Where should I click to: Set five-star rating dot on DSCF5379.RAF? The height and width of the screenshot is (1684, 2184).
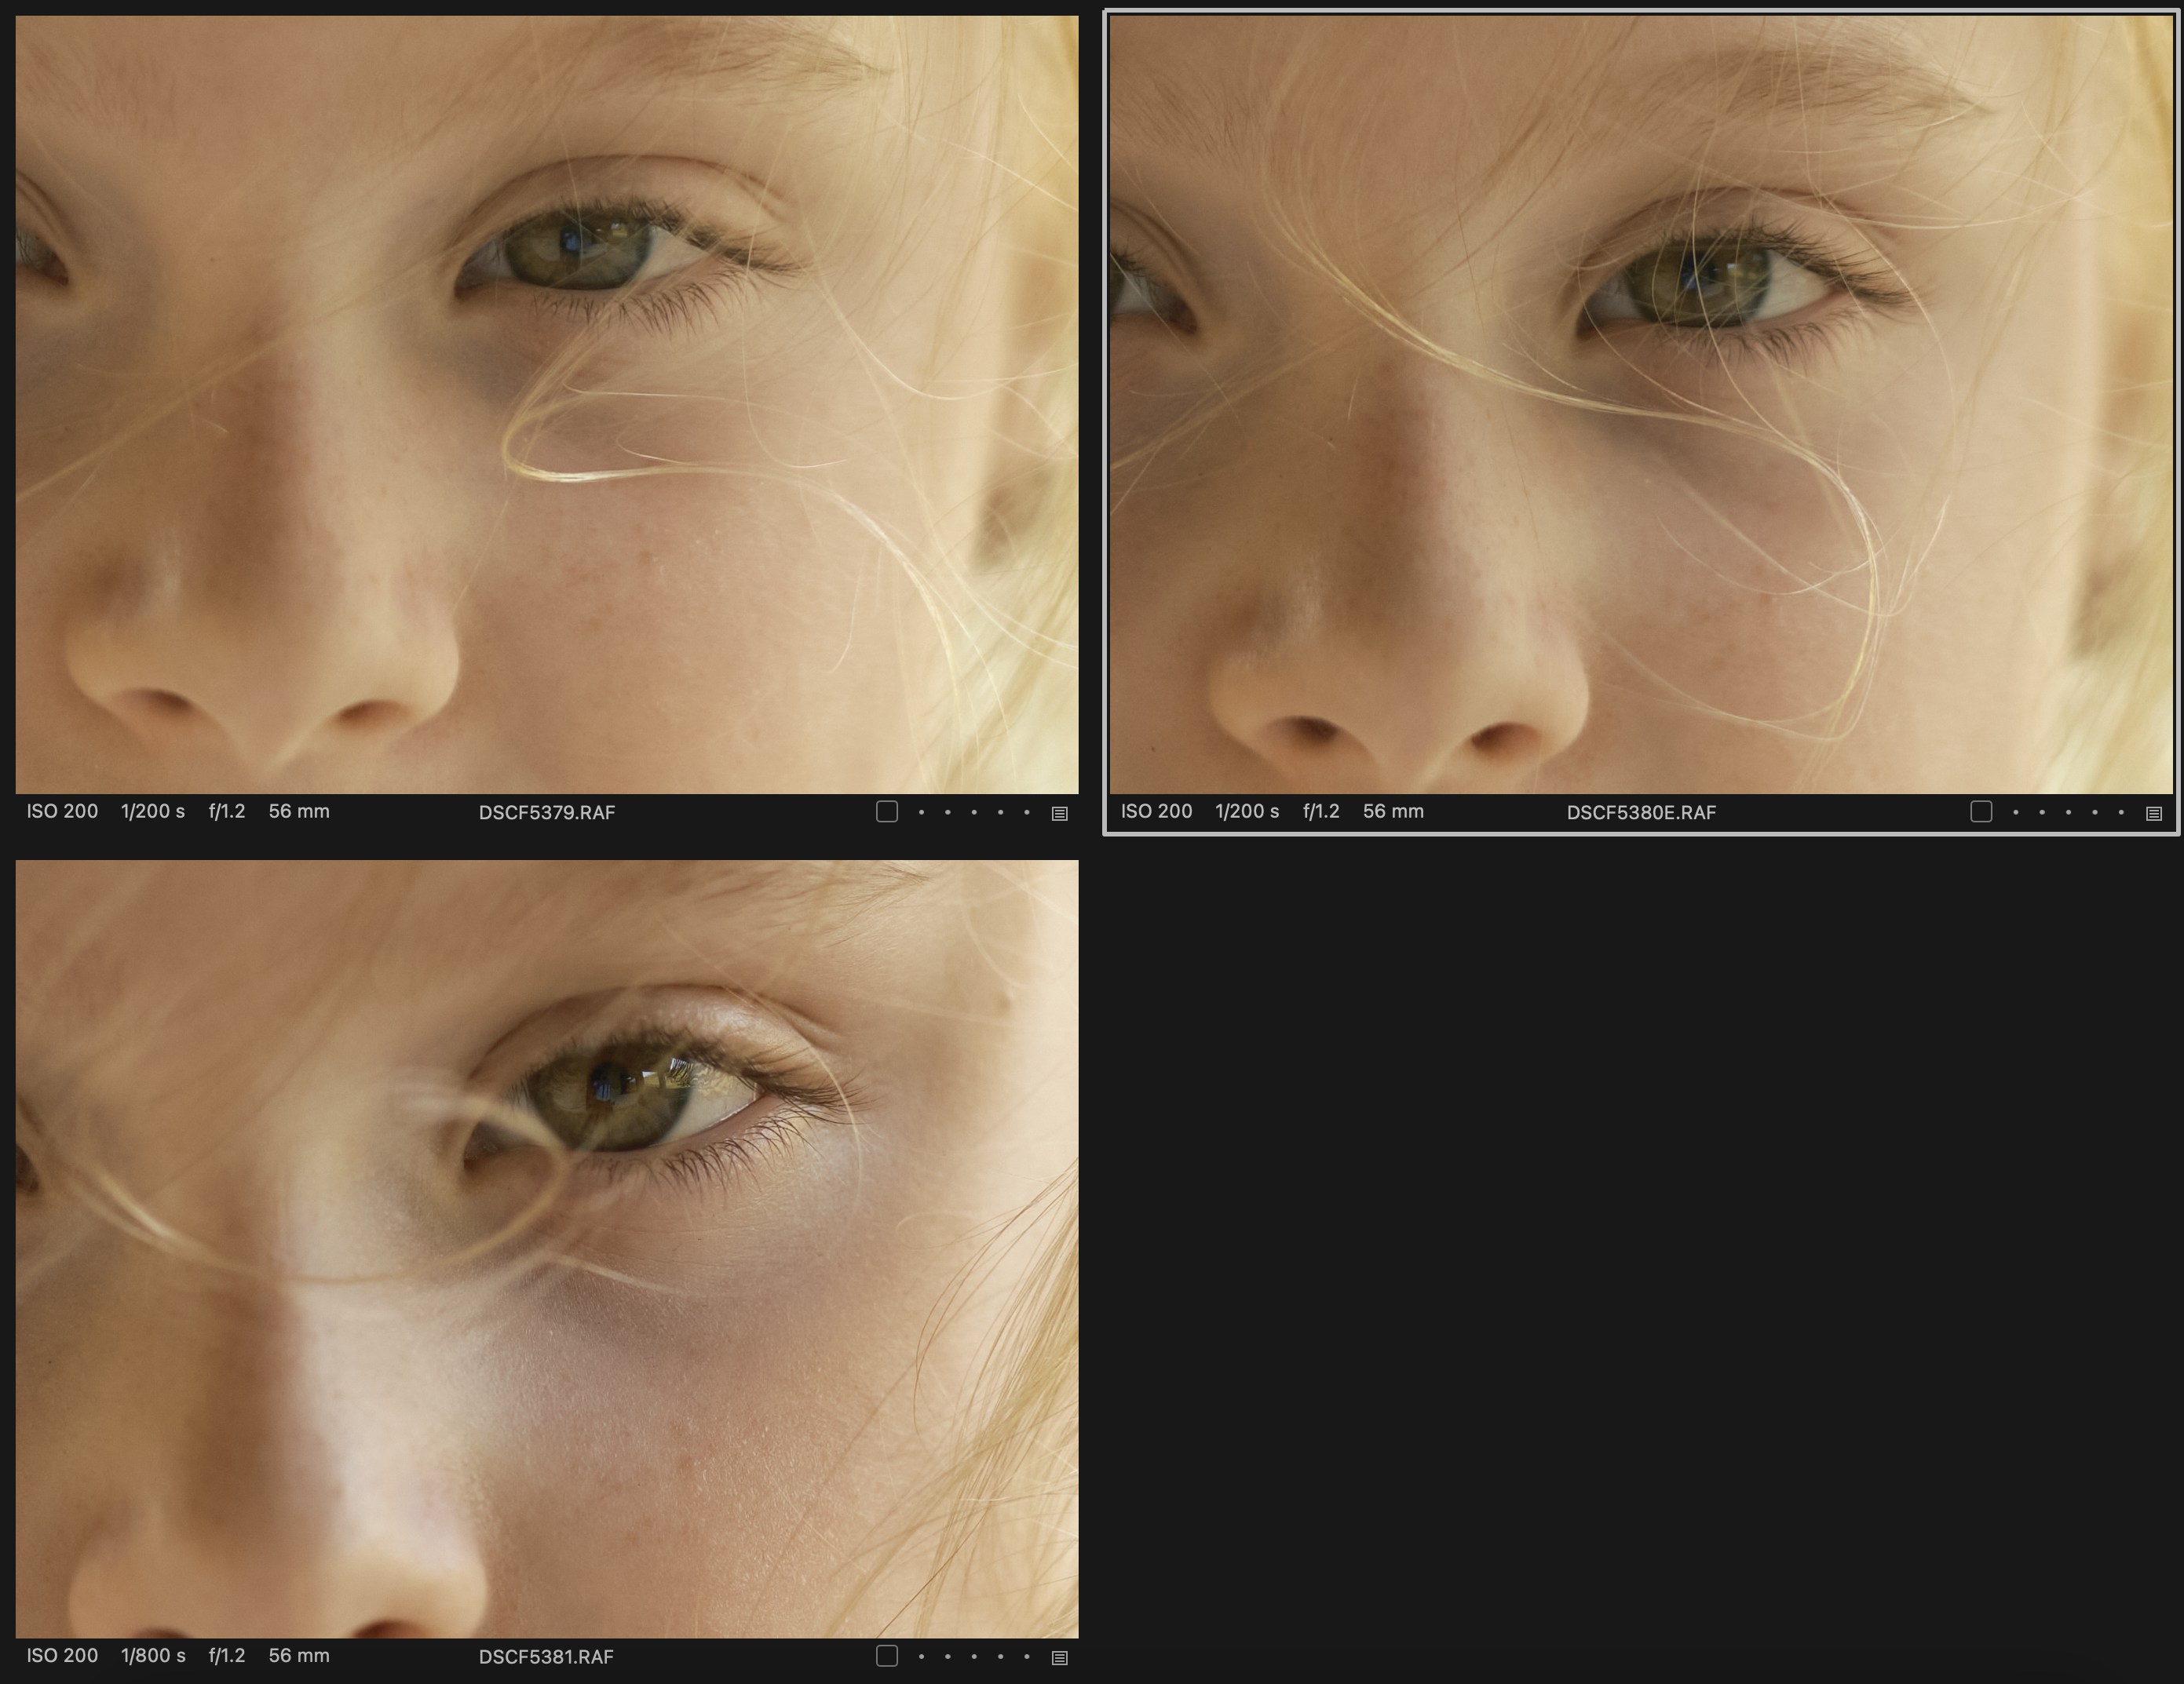point(1027,812)
